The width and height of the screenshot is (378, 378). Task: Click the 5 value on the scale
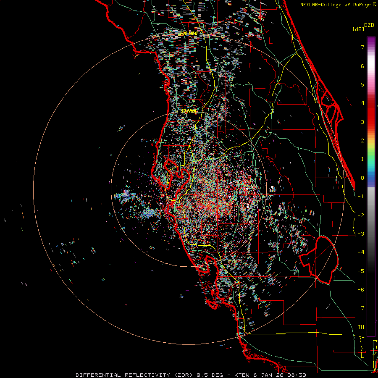(362, 84)
